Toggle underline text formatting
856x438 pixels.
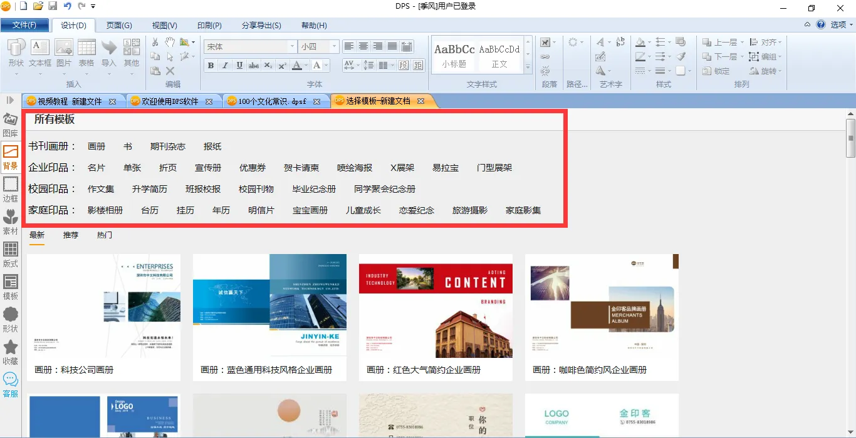click(239, 66)
